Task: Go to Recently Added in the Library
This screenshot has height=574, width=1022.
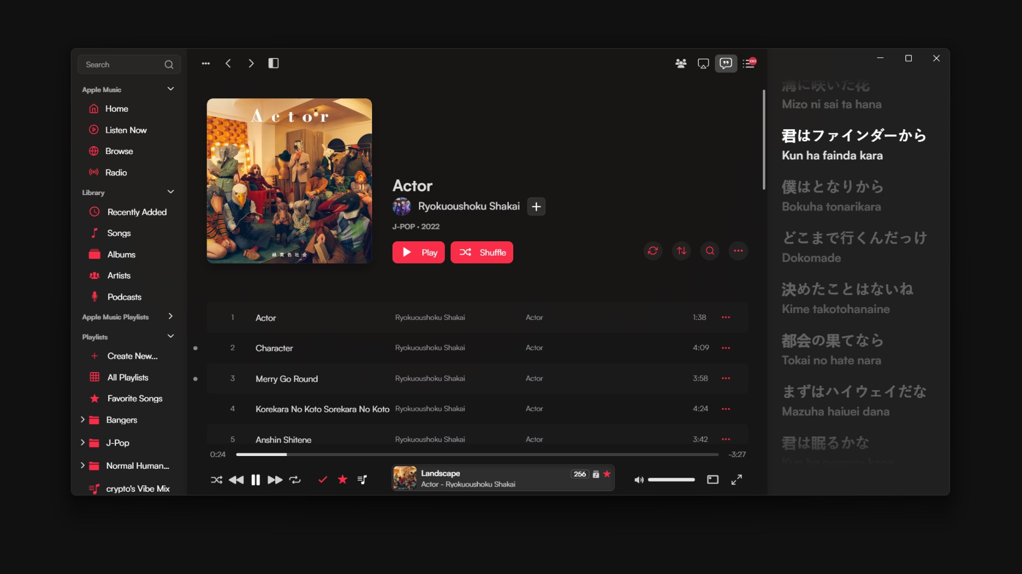Action: tap(136, 212)
